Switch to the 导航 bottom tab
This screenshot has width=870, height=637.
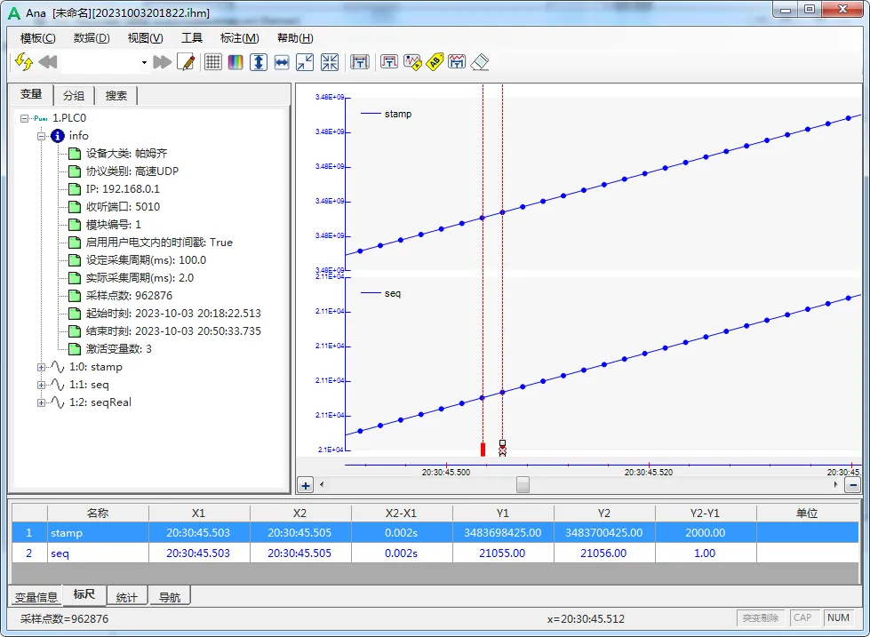tap(170, 597)
